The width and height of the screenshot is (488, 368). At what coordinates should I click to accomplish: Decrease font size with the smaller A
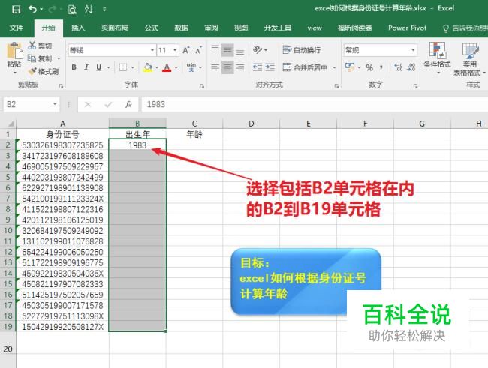(x=198, y=50)
